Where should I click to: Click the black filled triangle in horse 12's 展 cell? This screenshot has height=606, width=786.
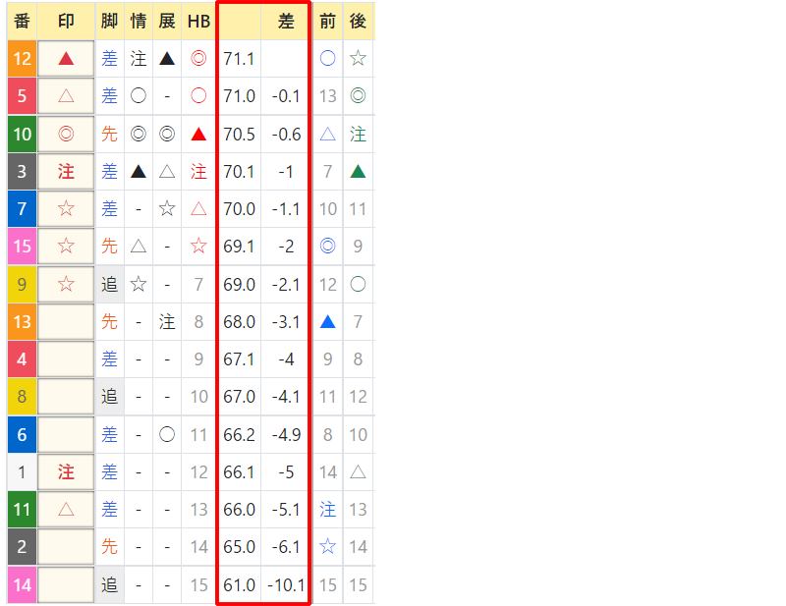point(167,59)
